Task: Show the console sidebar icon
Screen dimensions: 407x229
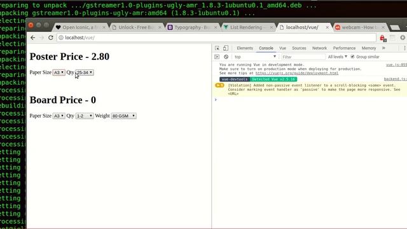Action: (x=217, y=57)
